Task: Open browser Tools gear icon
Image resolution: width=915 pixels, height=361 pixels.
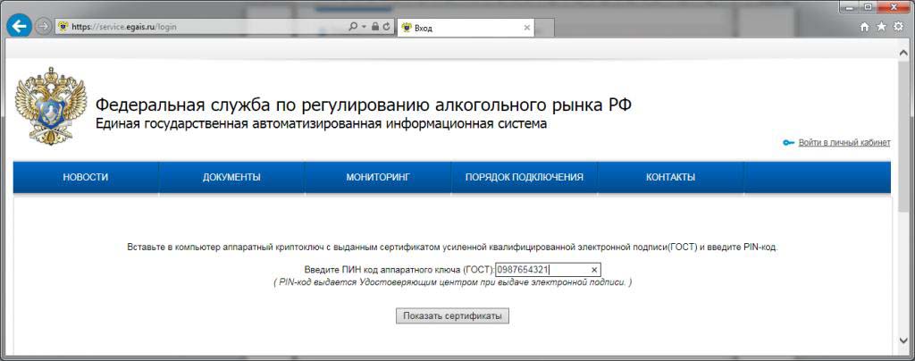Action: (x=898, y=27)
